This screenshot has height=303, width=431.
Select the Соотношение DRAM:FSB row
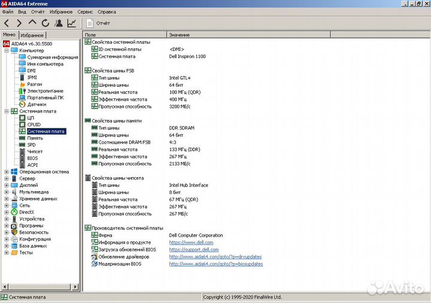coord(206,143)
